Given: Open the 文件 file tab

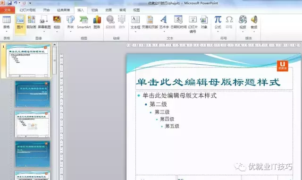Looking at the screenshot, I should [8, 10].
